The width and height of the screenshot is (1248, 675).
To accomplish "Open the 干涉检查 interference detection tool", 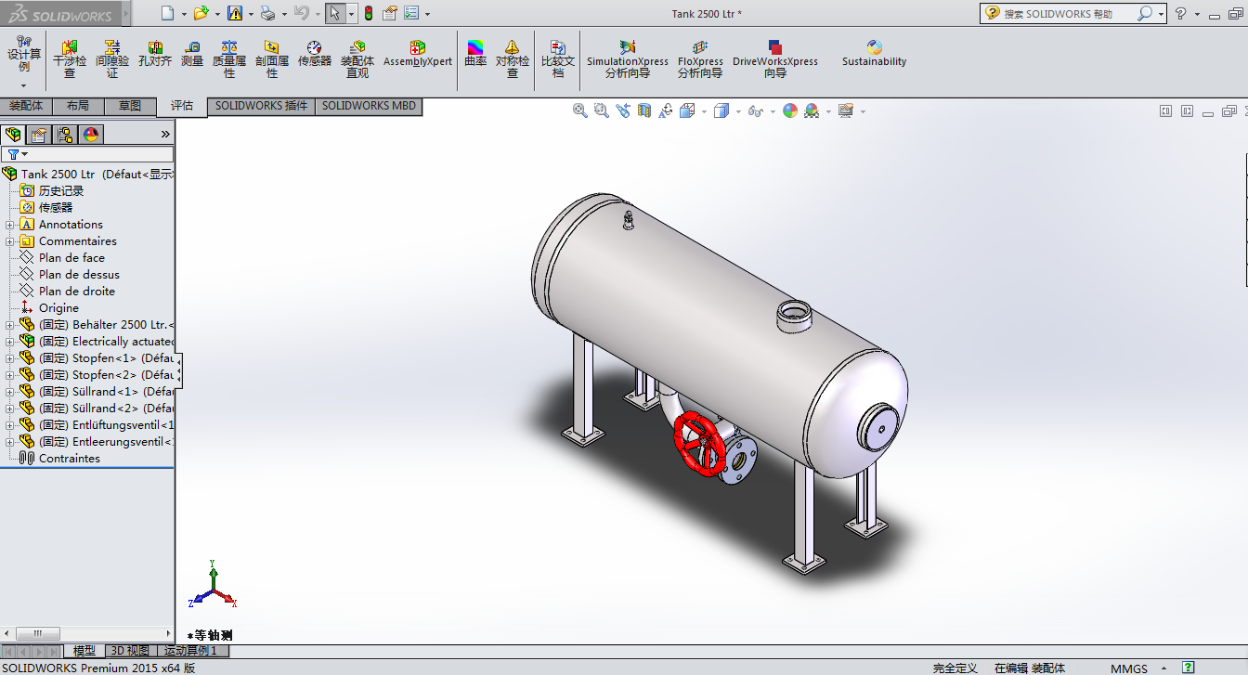I will click(x=70, y=58).
